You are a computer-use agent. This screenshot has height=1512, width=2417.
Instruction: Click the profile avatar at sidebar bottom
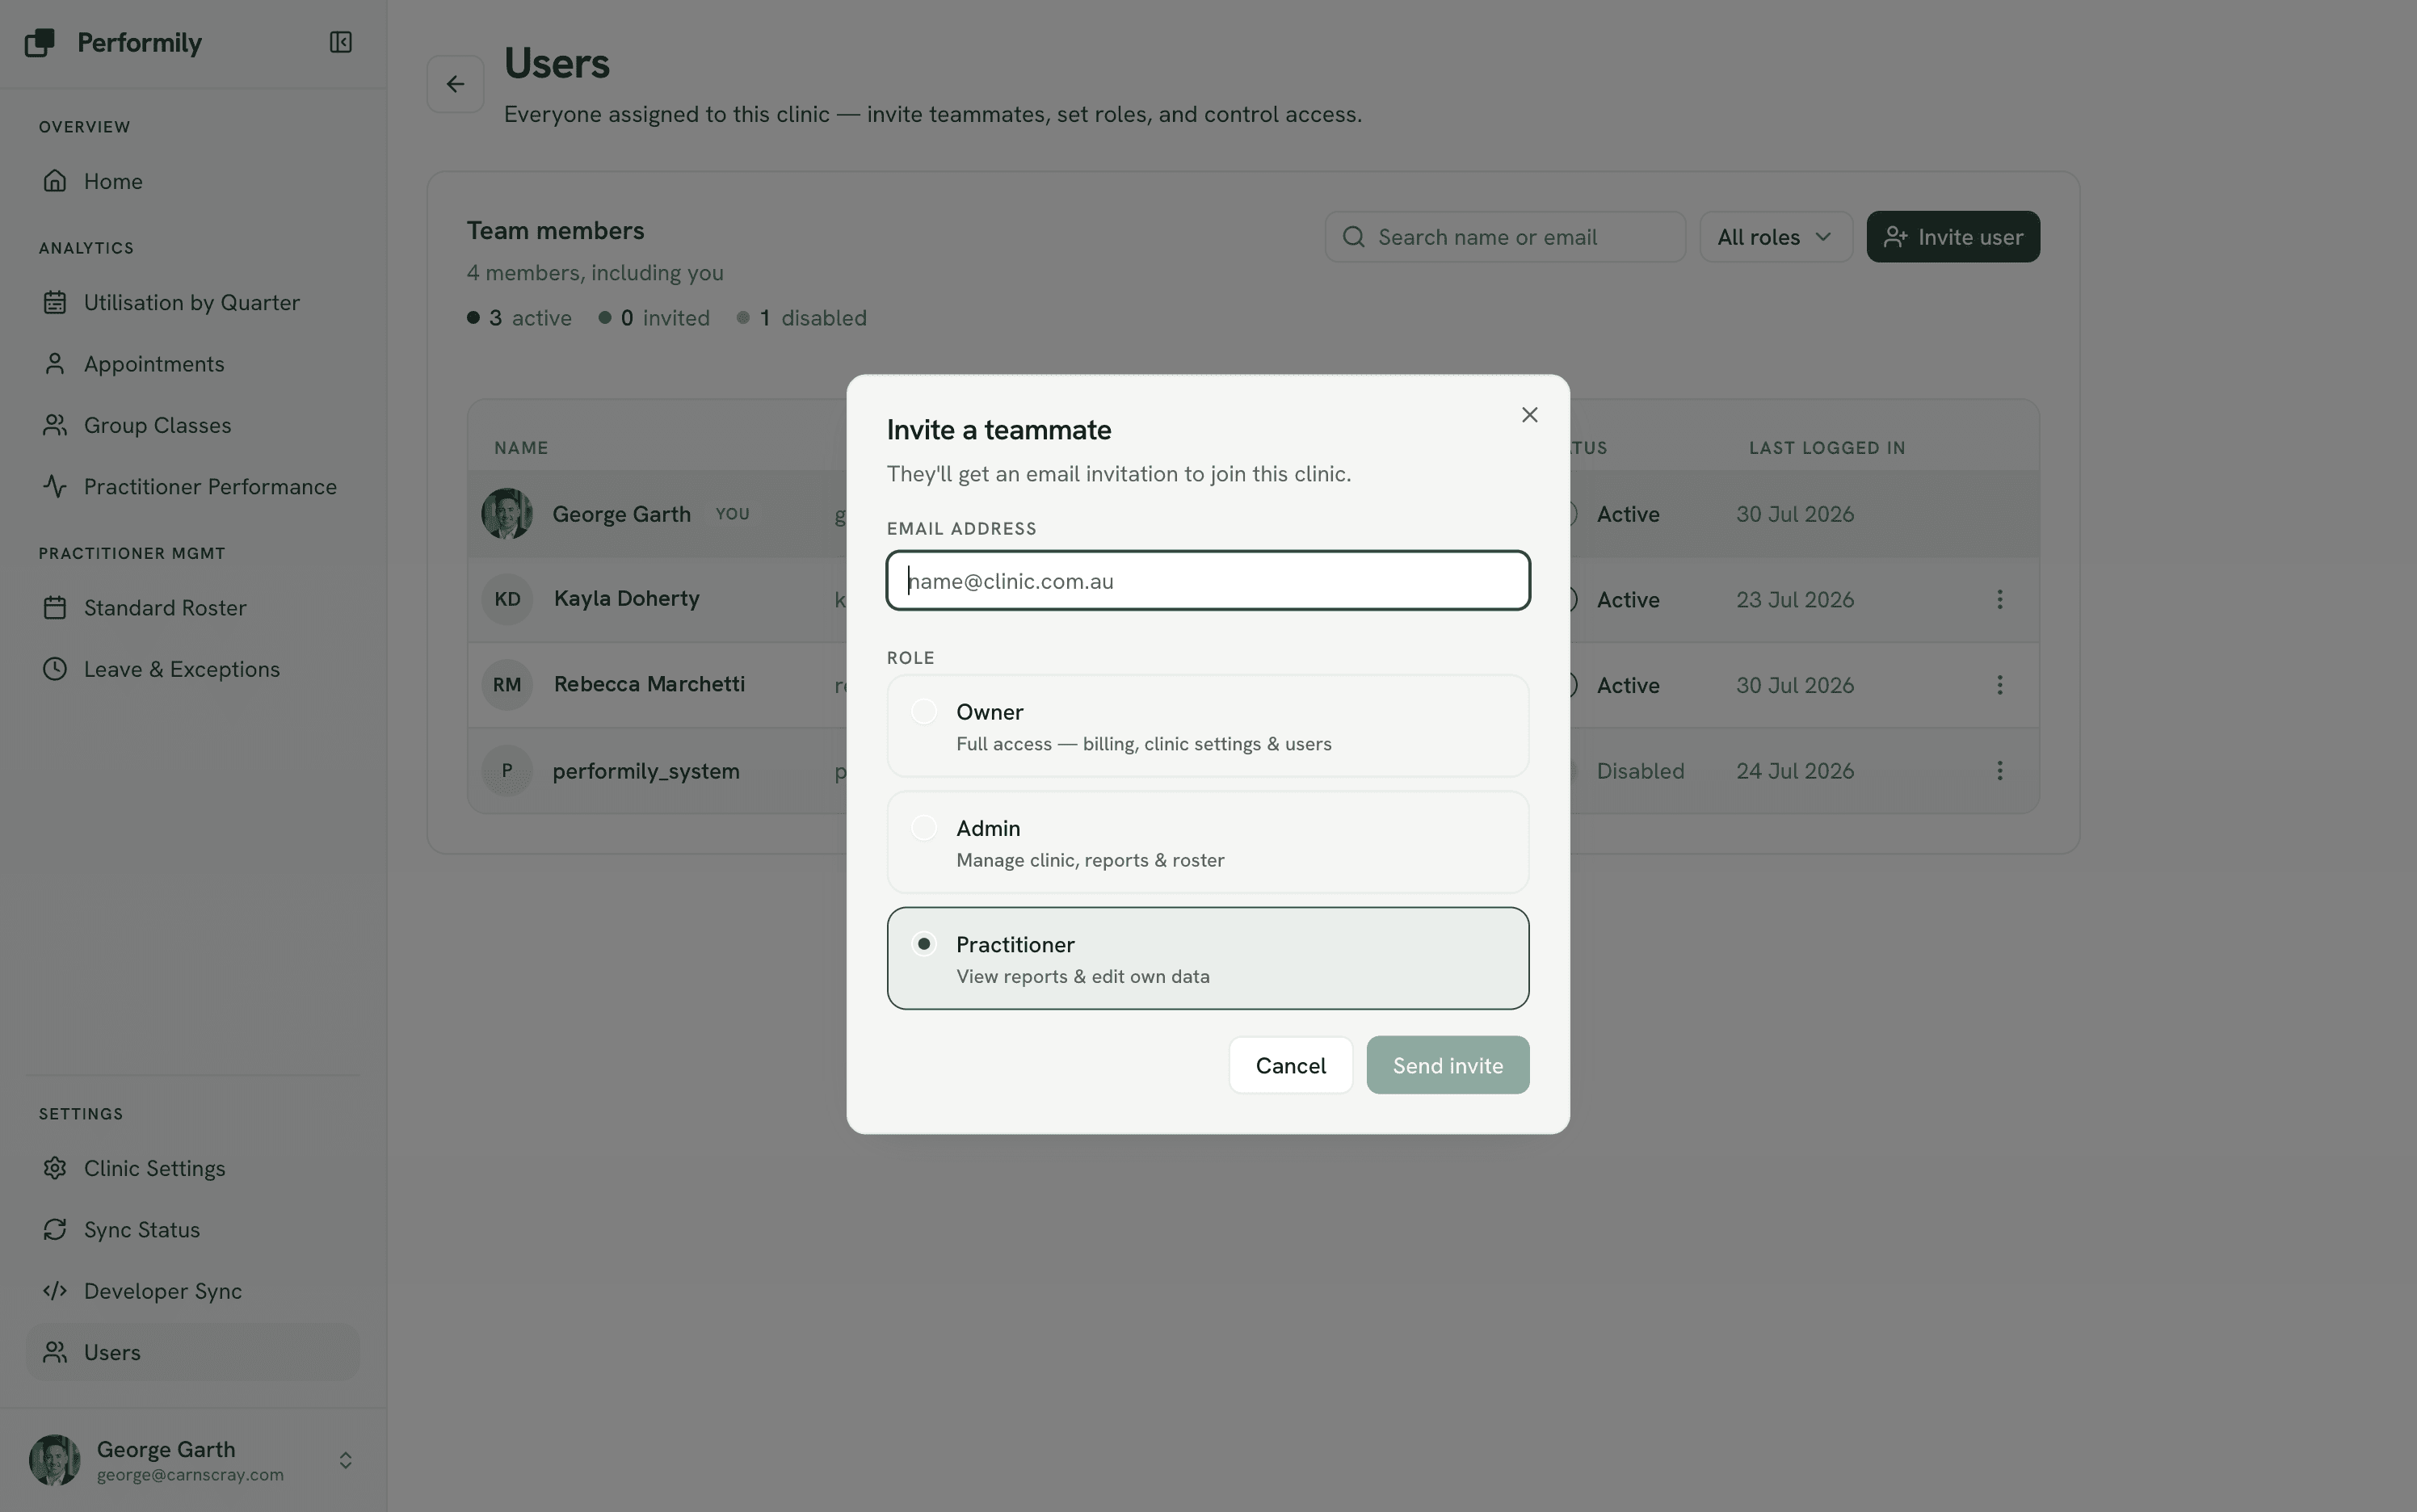point(55,1460)
